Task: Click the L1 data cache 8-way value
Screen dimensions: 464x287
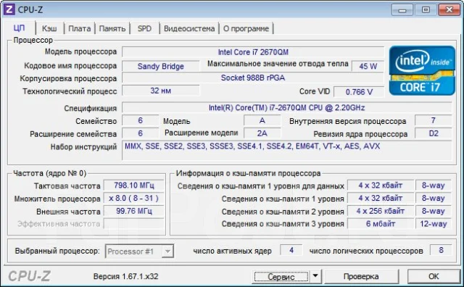Action: pyautogui.click(x=434, y=186)
